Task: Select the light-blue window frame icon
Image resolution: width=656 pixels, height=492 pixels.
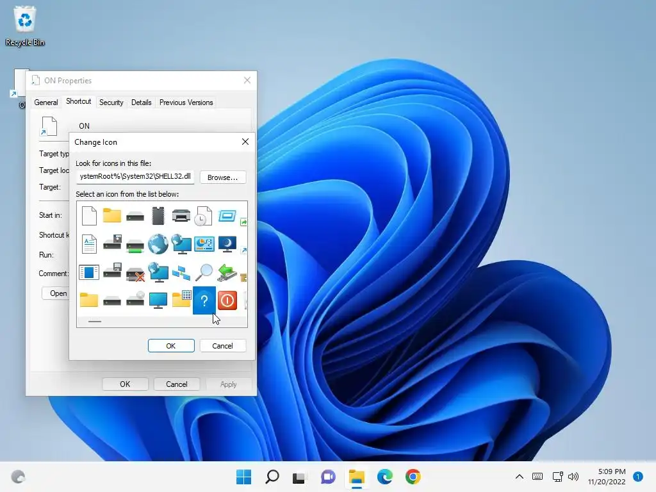Action: tap(227, 216)
